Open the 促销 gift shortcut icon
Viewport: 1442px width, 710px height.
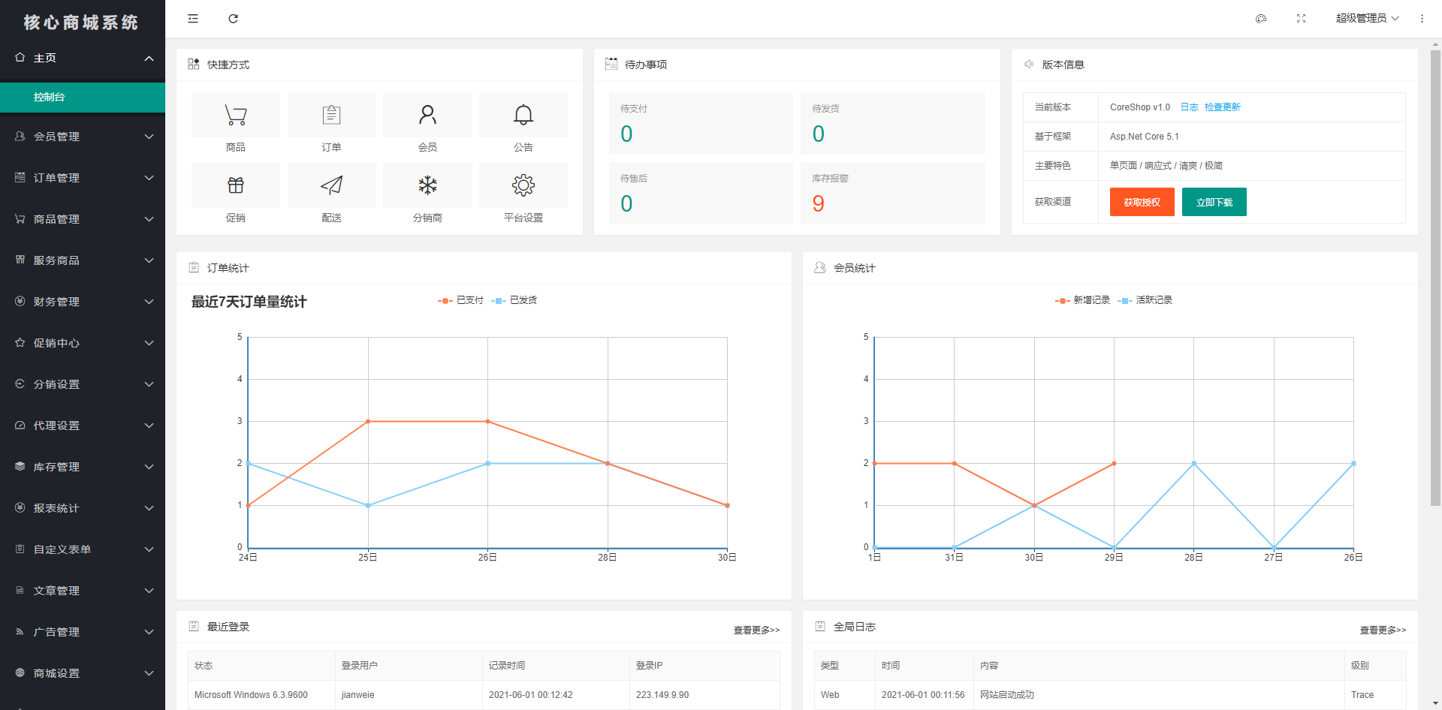coord(236,185)
